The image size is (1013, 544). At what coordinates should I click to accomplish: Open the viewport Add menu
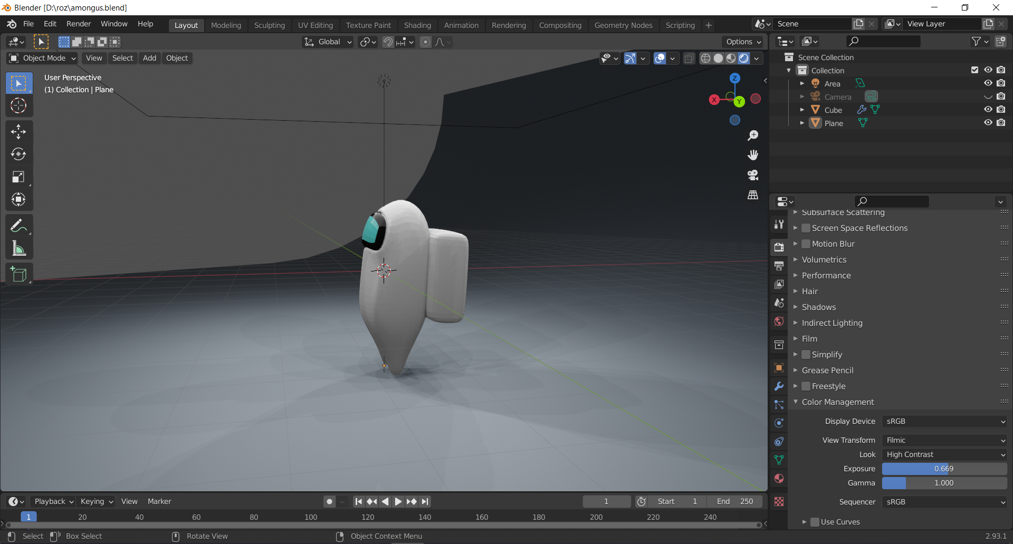(149, 58)
